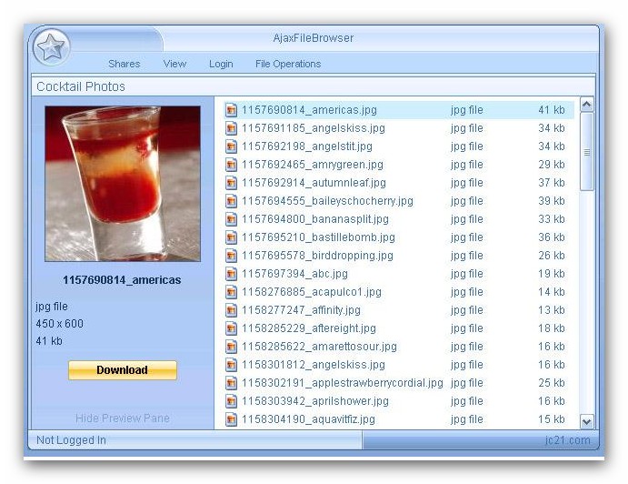Click icon of 1157695578_birddropping.jpg
The image size is (628, 484).
(231, 256)
